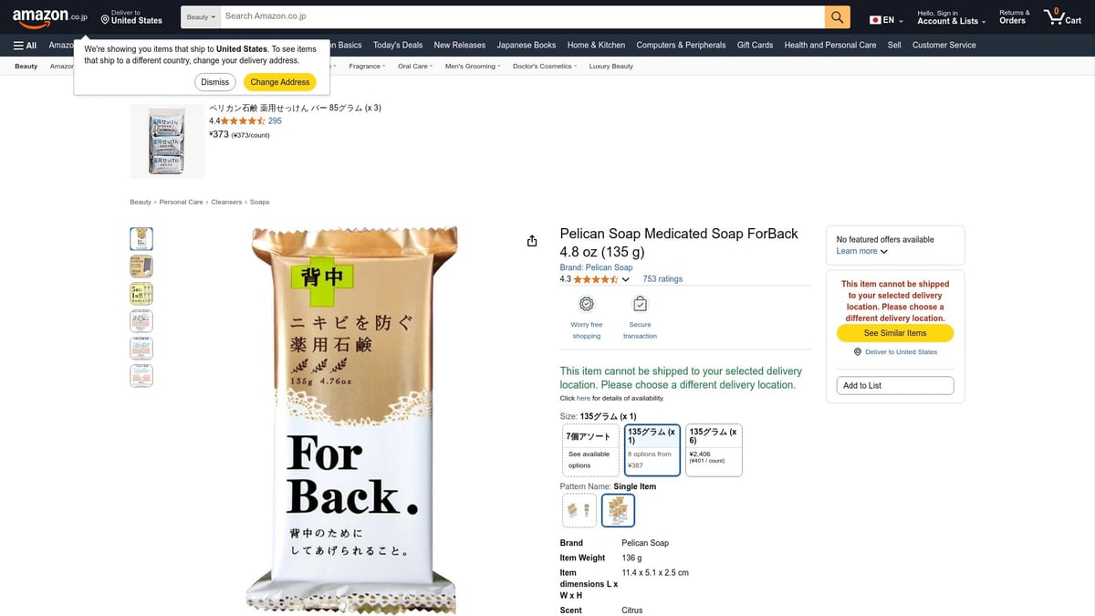Click the orange search magnifier button

(x=837, y=17)
